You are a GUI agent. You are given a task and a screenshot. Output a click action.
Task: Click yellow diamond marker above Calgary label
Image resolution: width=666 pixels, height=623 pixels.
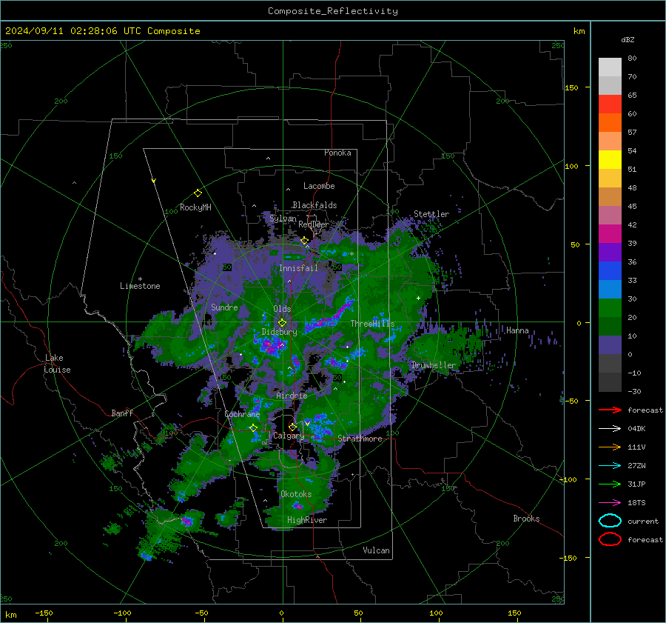tap(292, 427)
